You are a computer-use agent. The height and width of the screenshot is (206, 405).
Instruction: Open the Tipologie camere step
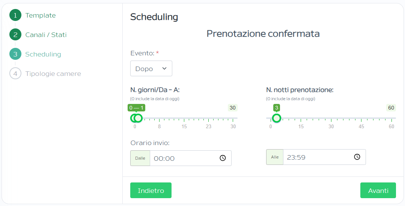[53, 74]
